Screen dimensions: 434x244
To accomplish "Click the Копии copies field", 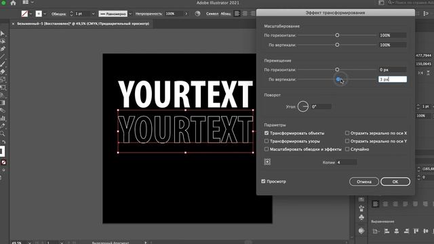I will [347, 163].
